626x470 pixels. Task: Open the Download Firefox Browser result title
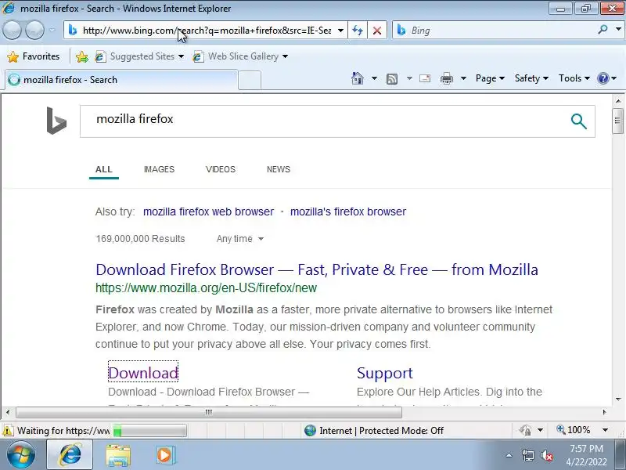pos(317,269)
